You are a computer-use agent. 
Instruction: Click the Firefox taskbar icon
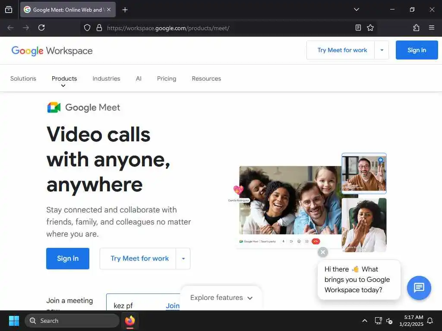pyautogui.click(x=130, y=321)
